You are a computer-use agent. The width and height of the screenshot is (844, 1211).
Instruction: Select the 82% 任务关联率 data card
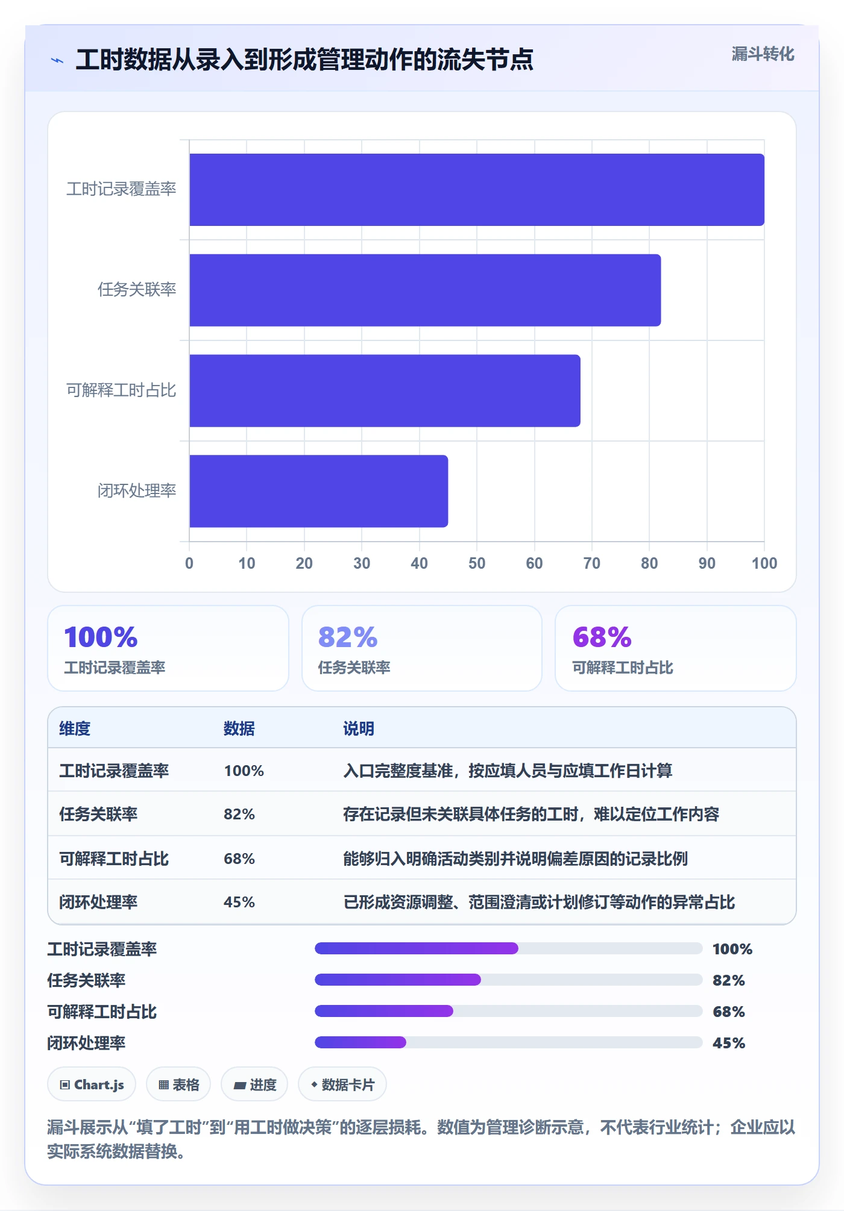pyautogui.click(x=422, y=648)
